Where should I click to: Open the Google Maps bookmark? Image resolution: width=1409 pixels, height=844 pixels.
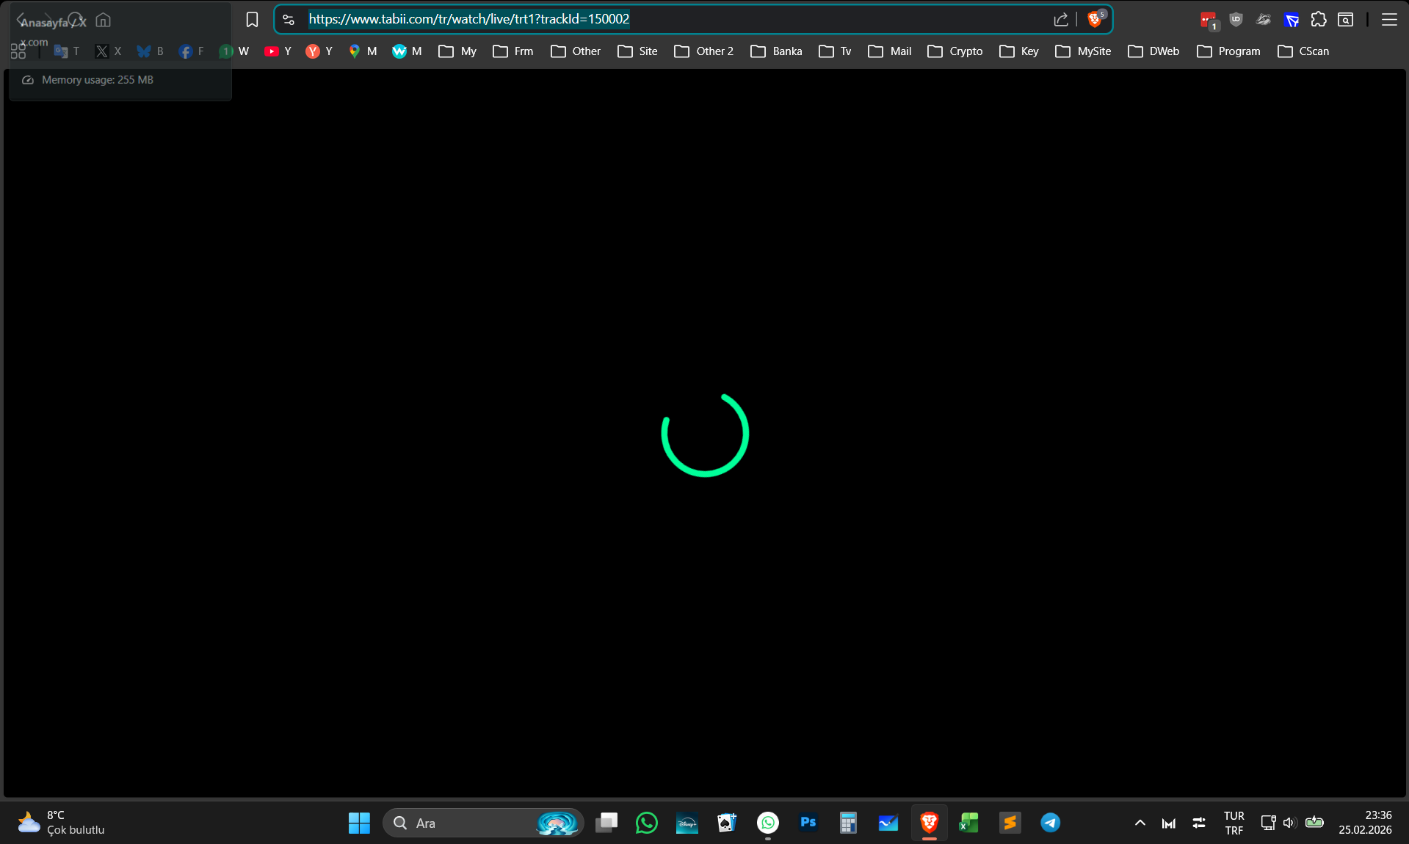(363, 51)
